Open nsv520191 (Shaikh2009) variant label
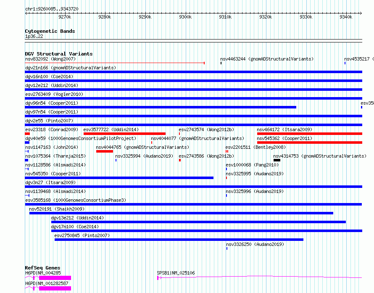Image resolution: width=374 pixels, height=293 pixels. click(x=57, y=209)
